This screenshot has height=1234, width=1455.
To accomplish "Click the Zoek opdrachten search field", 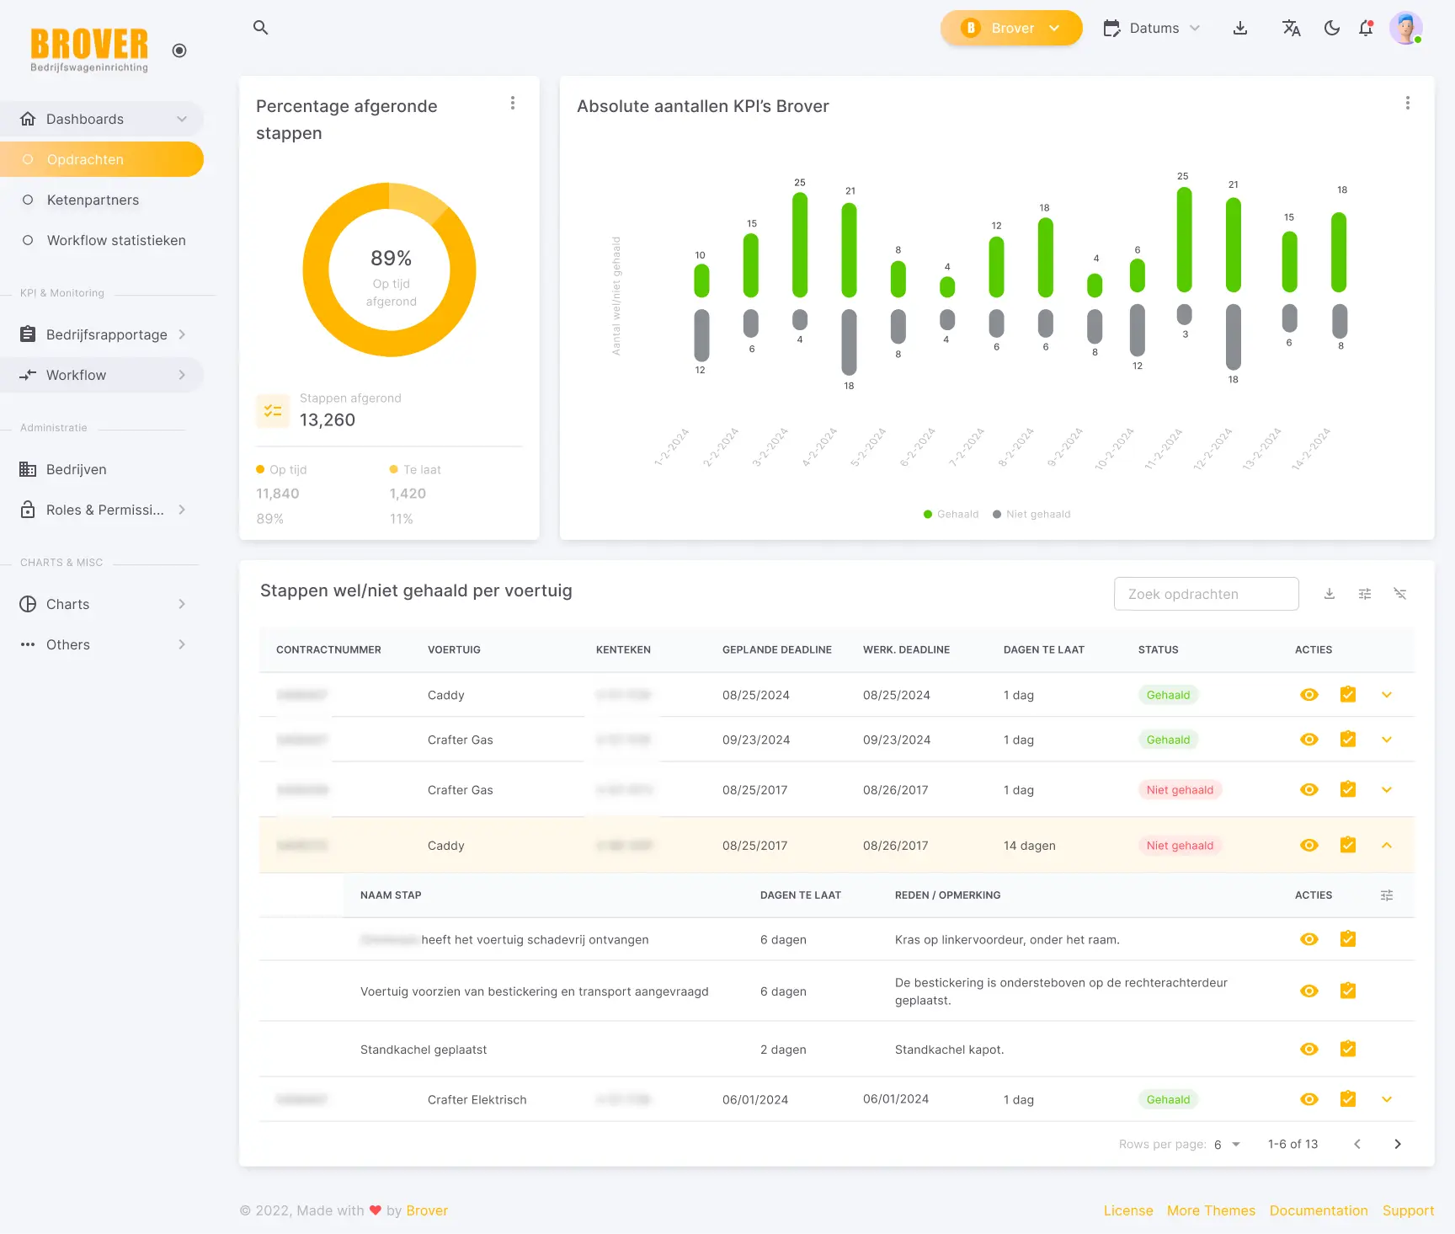I will [x=1206, y=594].
